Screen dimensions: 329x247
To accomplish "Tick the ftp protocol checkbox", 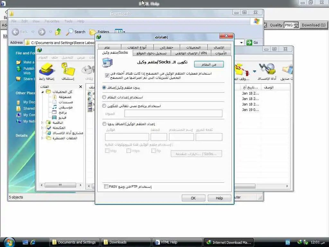I will pyautogui.click(x=153, y=151).
